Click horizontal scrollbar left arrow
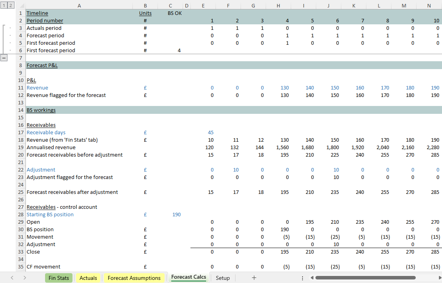442x283 pixels. (x=312, y=278)
